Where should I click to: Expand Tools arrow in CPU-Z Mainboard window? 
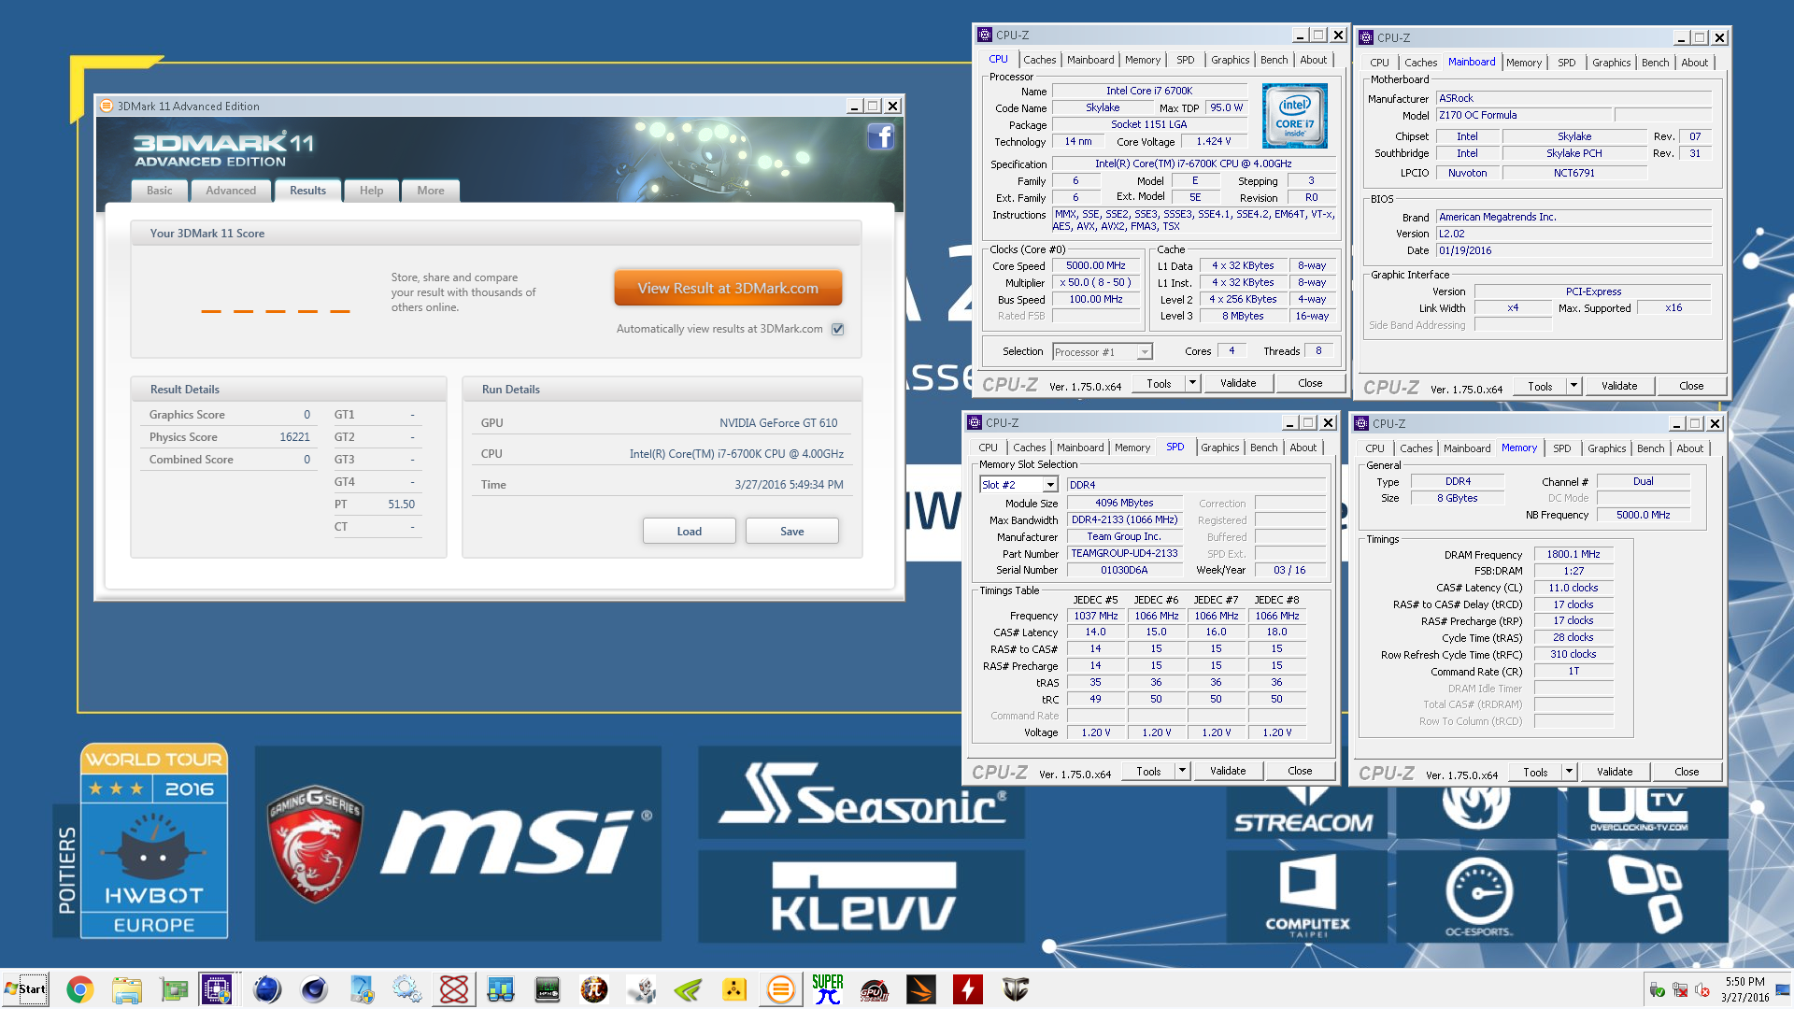click(1573, 386)
